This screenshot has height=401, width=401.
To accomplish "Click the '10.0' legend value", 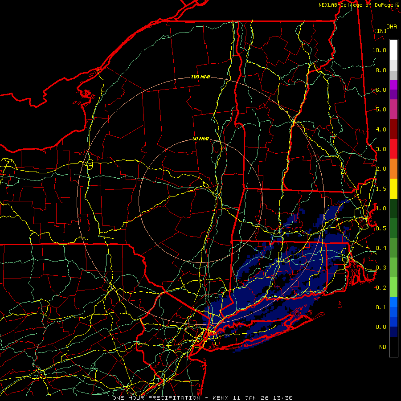I will 379,50.
